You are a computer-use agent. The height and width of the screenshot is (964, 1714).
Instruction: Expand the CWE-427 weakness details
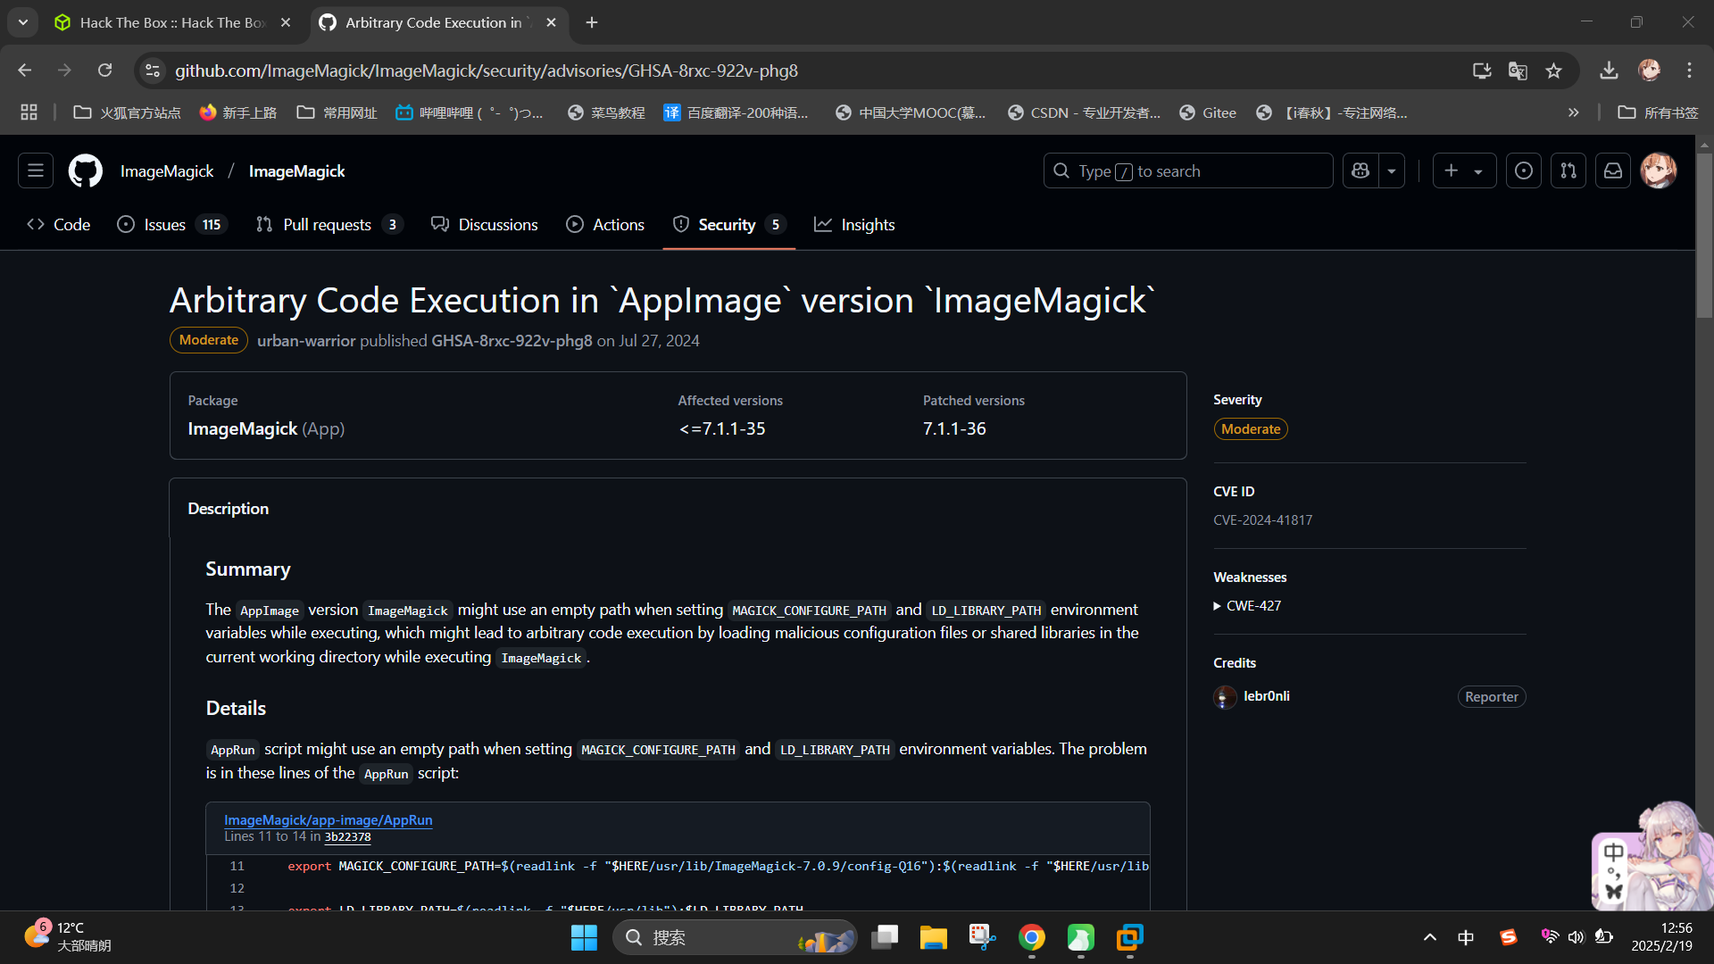point(1247,606)
